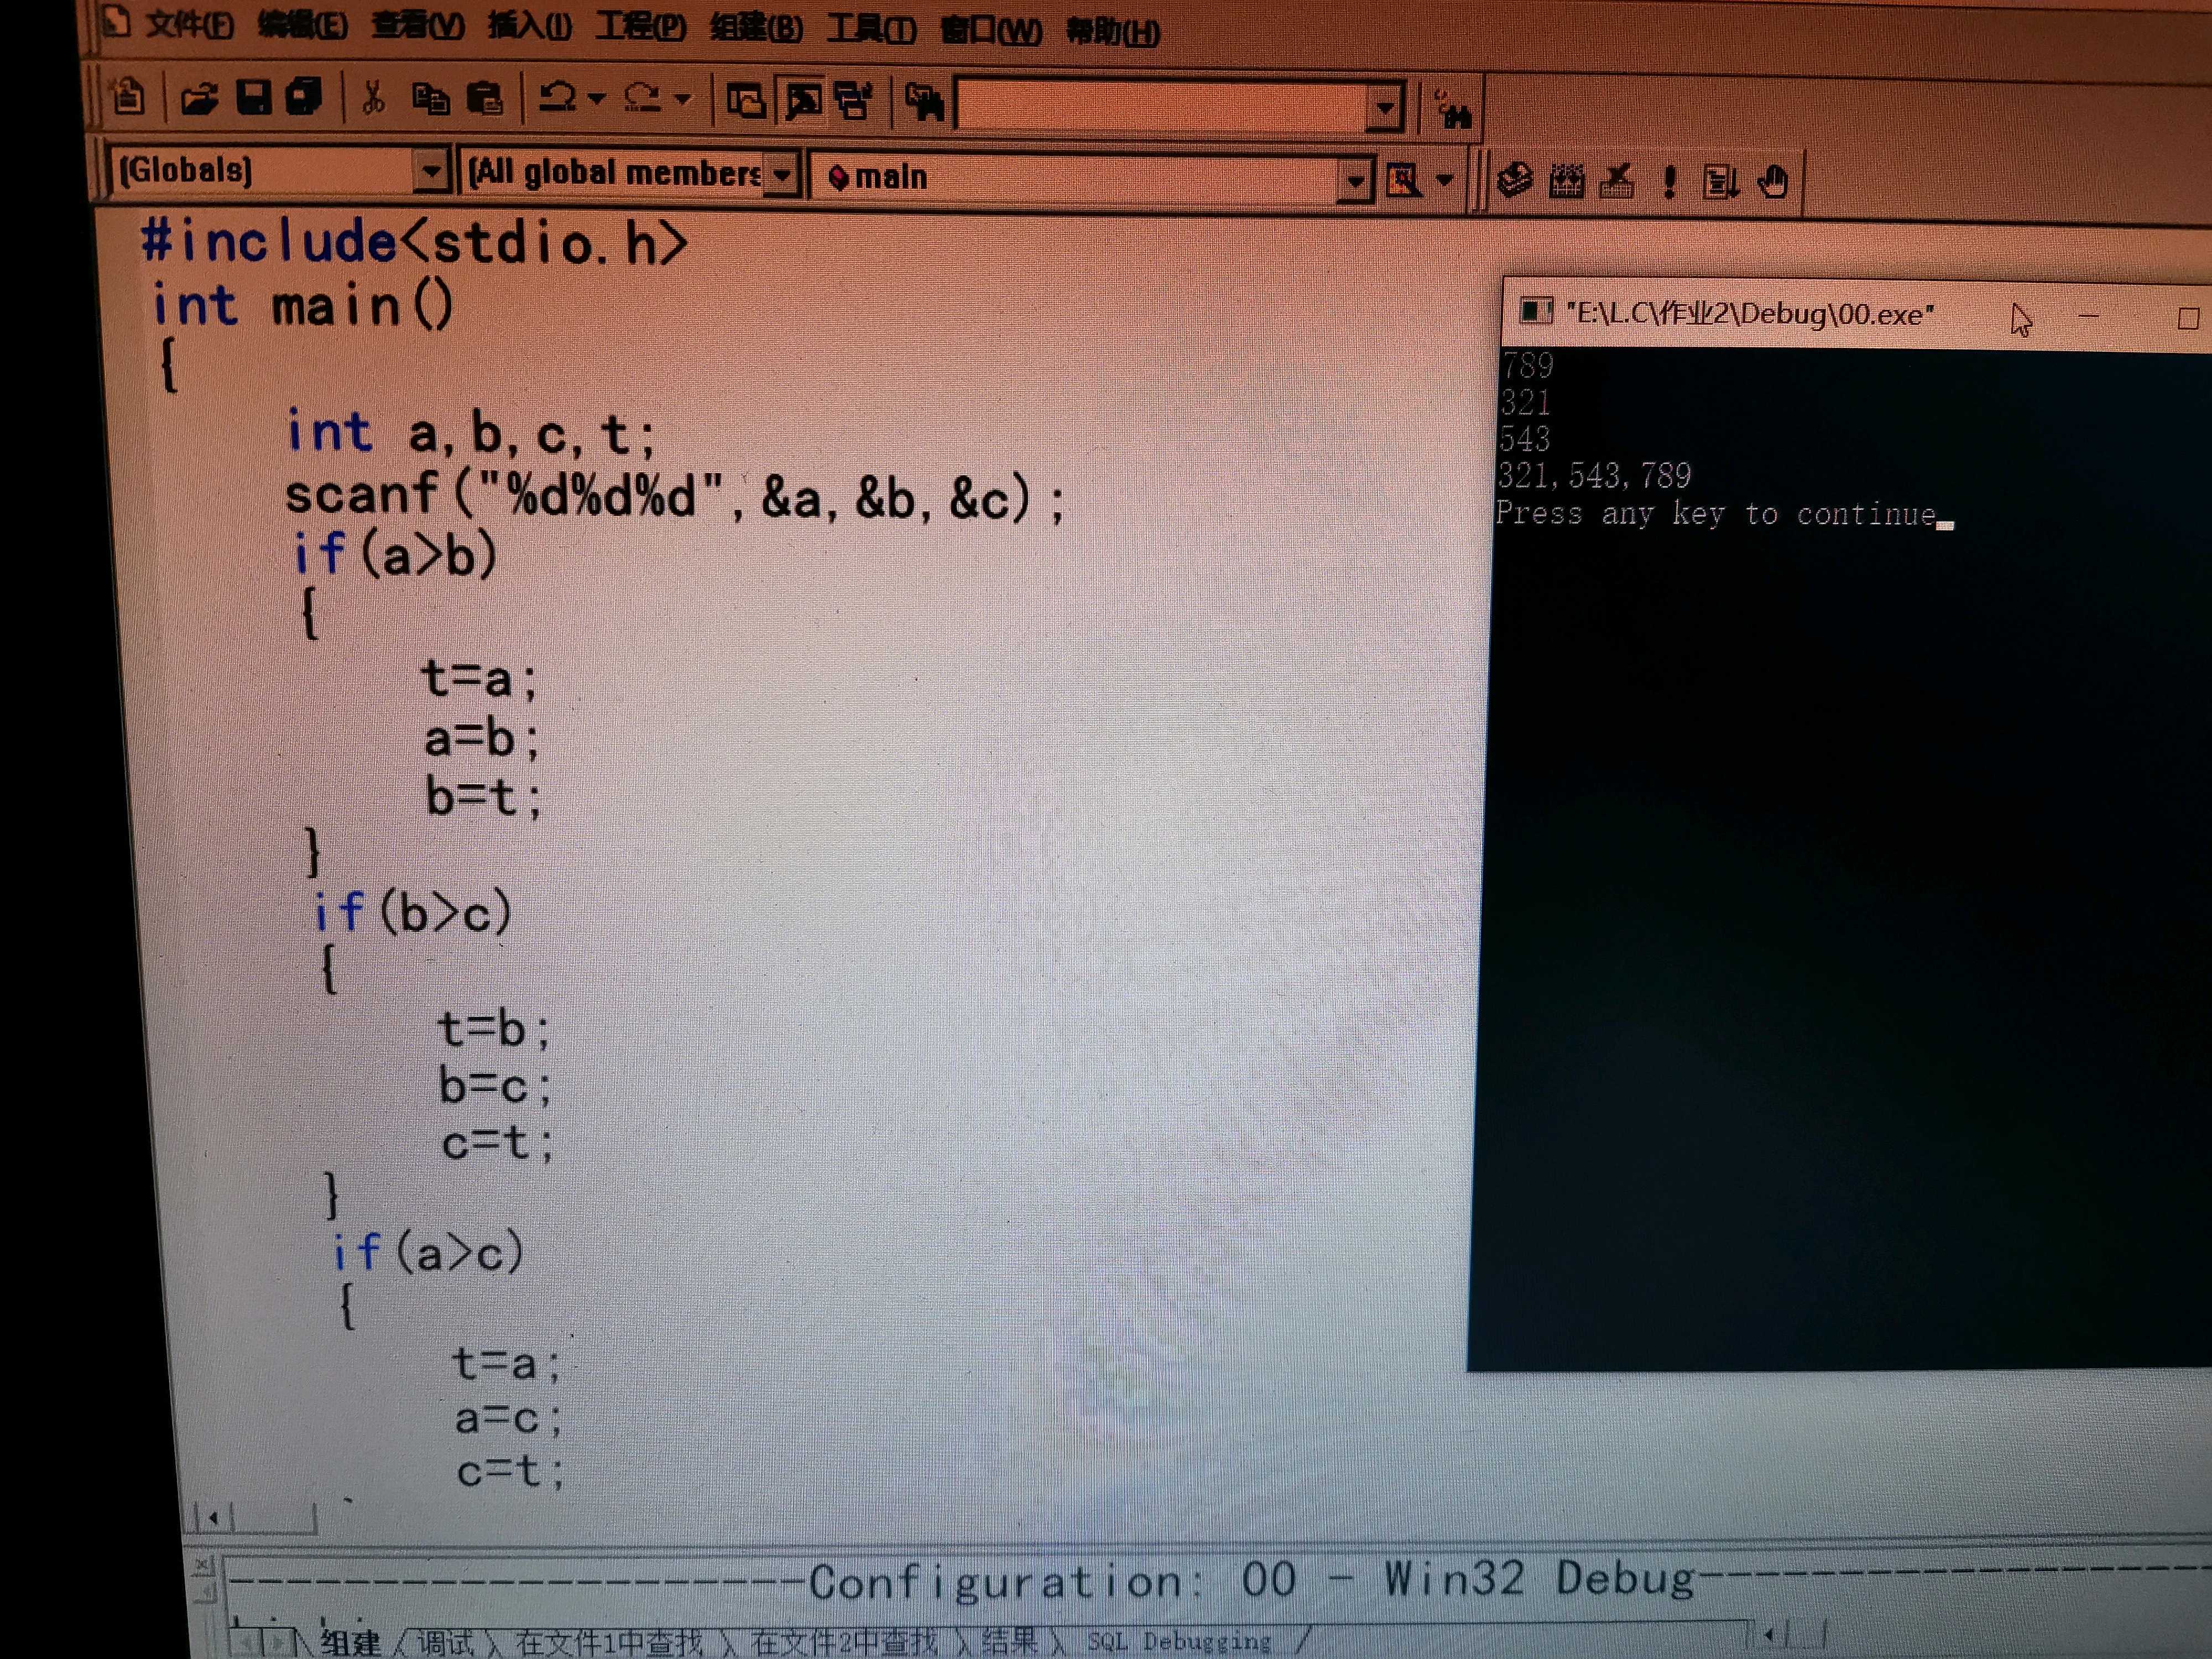Expand the (Globals) class dropdown

click(x=430, y=171)
